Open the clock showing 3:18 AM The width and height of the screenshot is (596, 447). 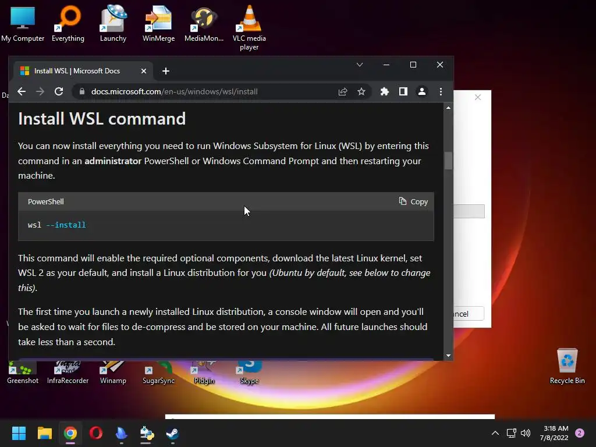coord(554,433)
